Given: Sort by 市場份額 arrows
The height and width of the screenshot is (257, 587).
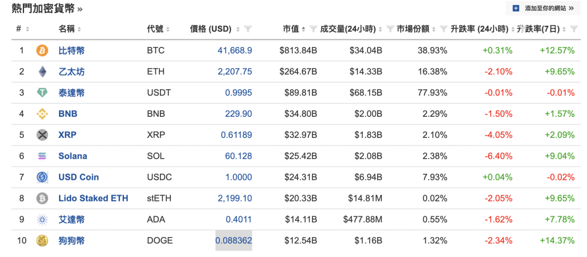Looking at the screenshot, I should pos(434,29).
